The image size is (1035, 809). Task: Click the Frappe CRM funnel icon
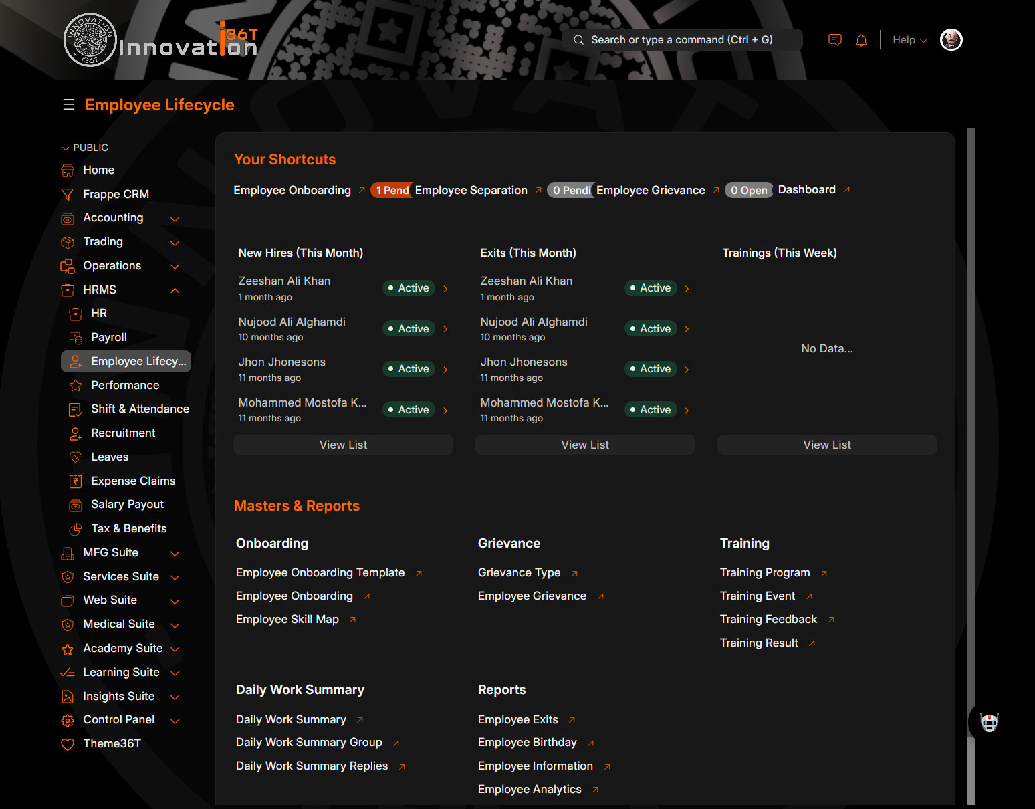click(x=68, y=195)
